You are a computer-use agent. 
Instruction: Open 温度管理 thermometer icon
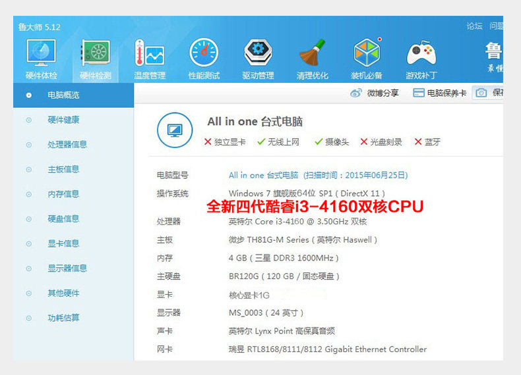150,53
